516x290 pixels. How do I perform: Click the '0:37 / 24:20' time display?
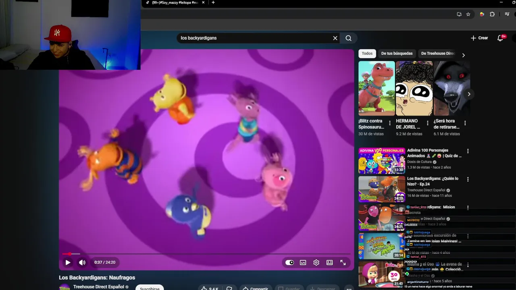pos(105,263)
